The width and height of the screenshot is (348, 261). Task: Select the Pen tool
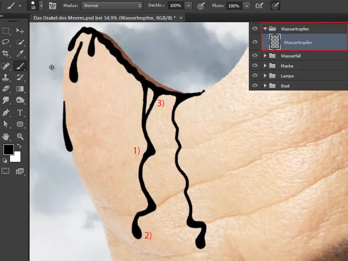[6, 113]
